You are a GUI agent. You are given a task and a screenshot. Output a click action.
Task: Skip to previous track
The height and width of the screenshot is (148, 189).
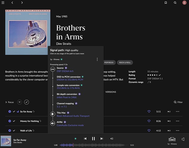click(85, 139)
